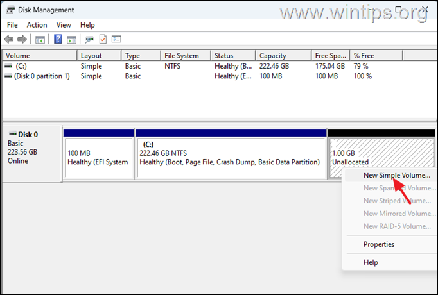
Task: Open the View menu
Action: (64, 25)
